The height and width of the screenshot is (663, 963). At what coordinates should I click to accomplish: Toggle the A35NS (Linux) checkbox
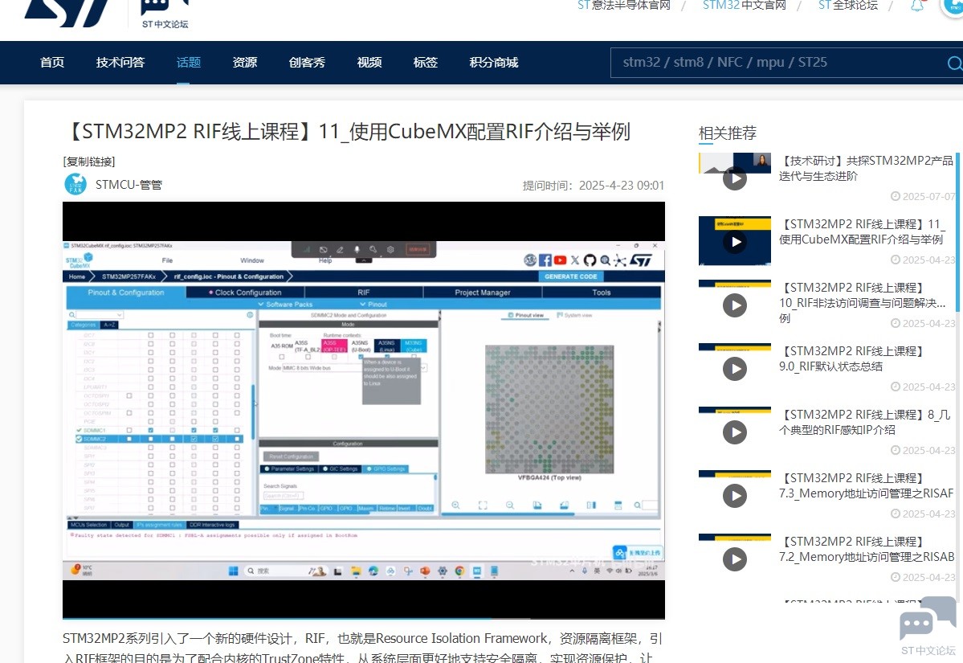coord(387,357)
